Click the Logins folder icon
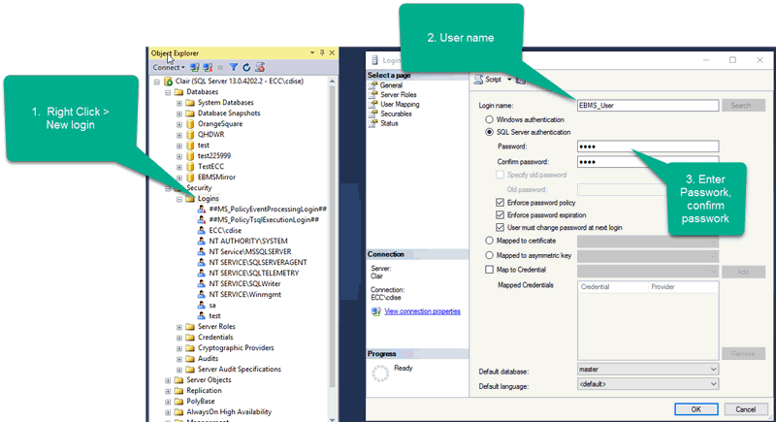Screen dimensions: 776x422 click(190, 198)
